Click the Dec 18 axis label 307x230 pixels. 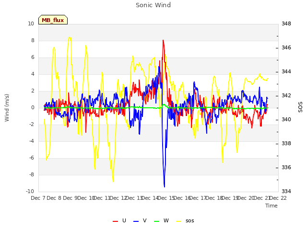[214, 198]
